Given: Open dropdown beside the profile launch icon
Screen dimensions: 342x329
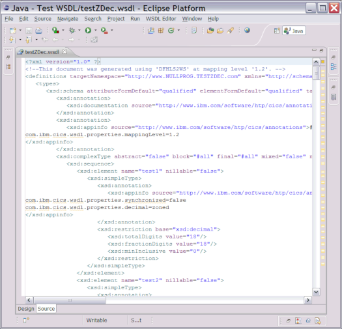Looking at the screenshot, I should click(63, 31).
